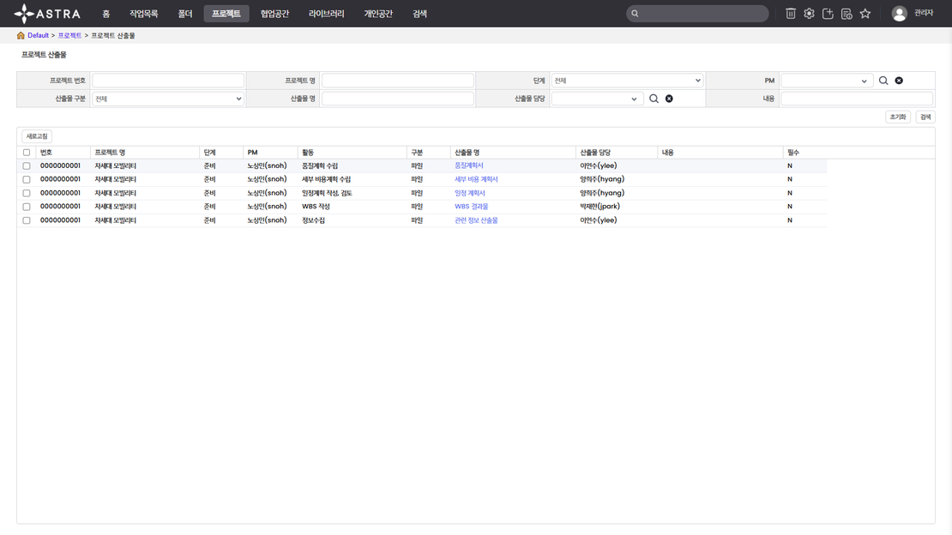Check the row for 품질계획 수립

point(26,165)
